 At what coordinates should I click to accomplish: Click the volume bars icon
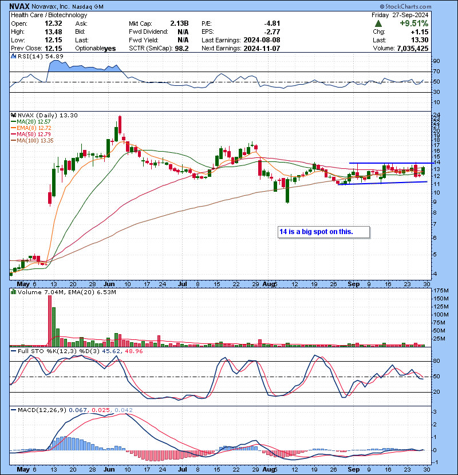point(13,292)
